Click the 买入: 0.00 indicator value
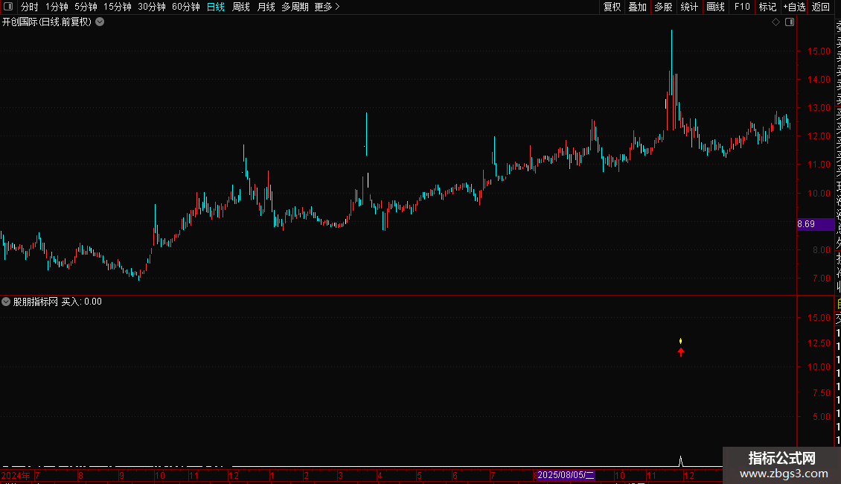 pyautogui.click(x=82, y=302)
